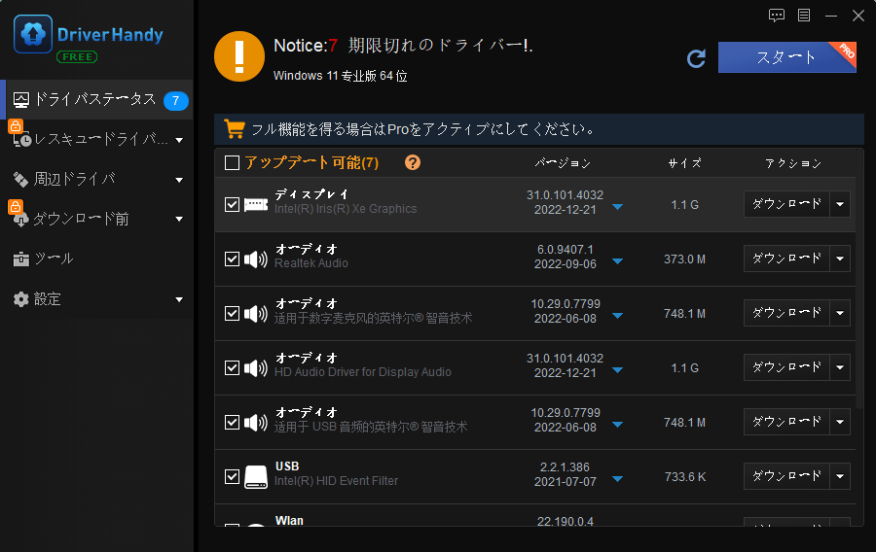Viewport: 876px width, 552px height.
Task: Click the shopping cart icon in Pro banner
Action: [234, 129]
